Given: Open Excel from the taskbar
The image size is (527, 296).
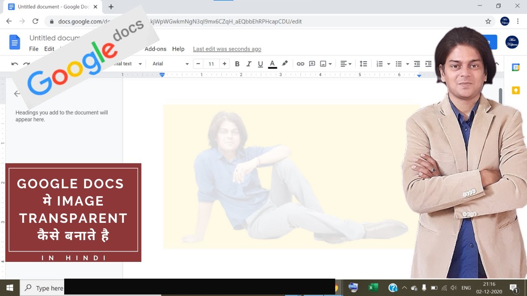Looking at the screenshot, I should 373,288.
